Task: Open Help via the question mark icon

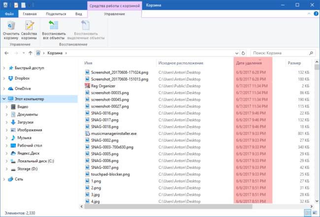Action: (x=316, y=14)
